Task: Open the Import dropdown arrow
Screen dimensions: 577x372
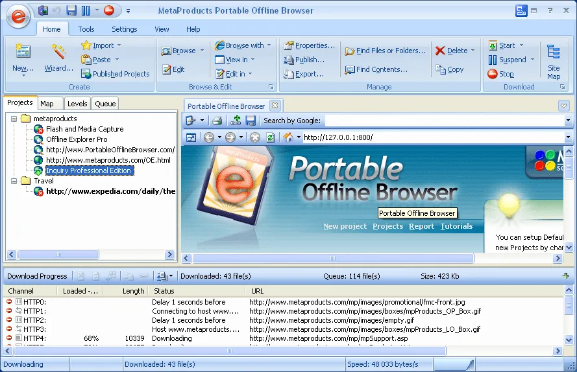Action: pyautogui.click(x=119, y=45)
